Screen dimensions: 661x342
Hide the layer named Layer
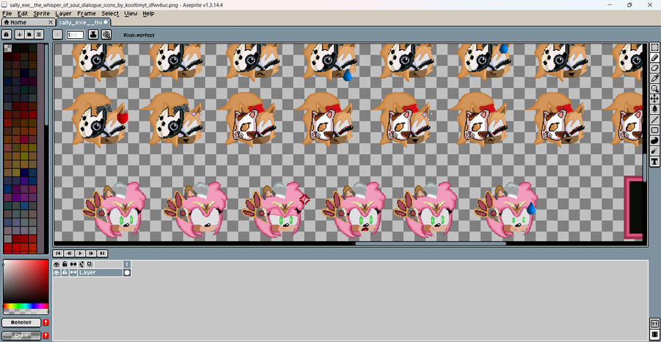57,273
